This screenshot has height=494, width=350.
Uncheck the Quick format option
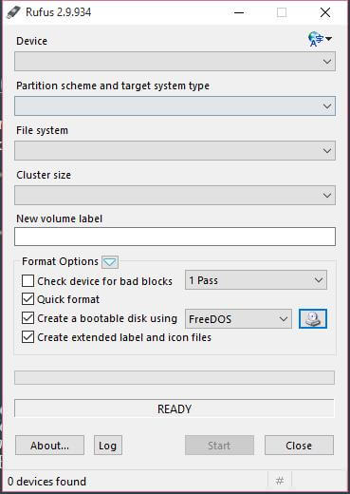coord(28,299)
